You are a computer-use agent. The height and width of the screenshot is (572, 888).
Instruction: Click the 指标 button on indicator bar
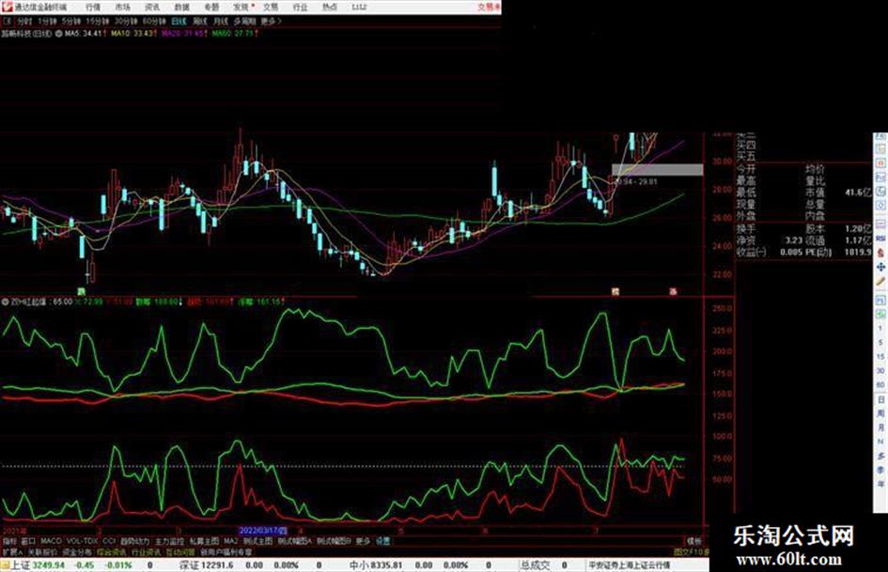click(x=9, y=541)
